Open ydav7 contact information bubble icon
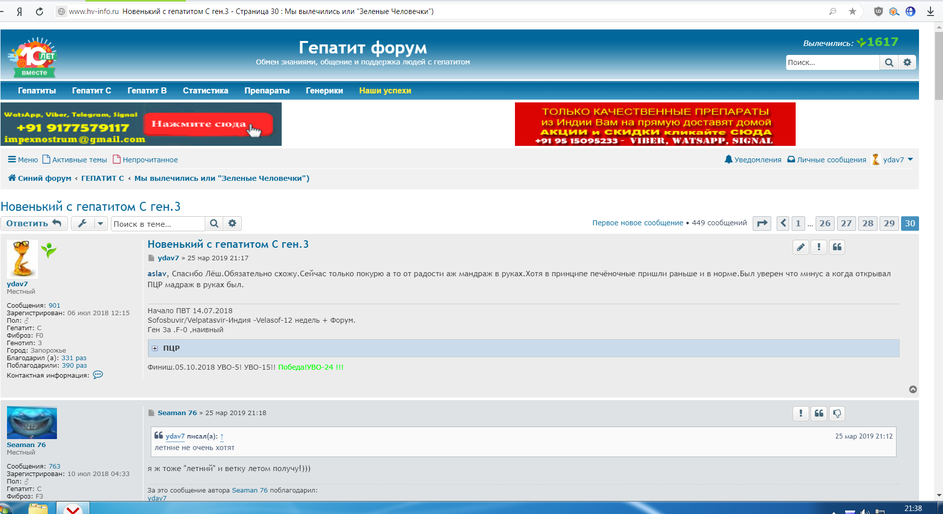943x514 pixels. click(x=98, y=375)
